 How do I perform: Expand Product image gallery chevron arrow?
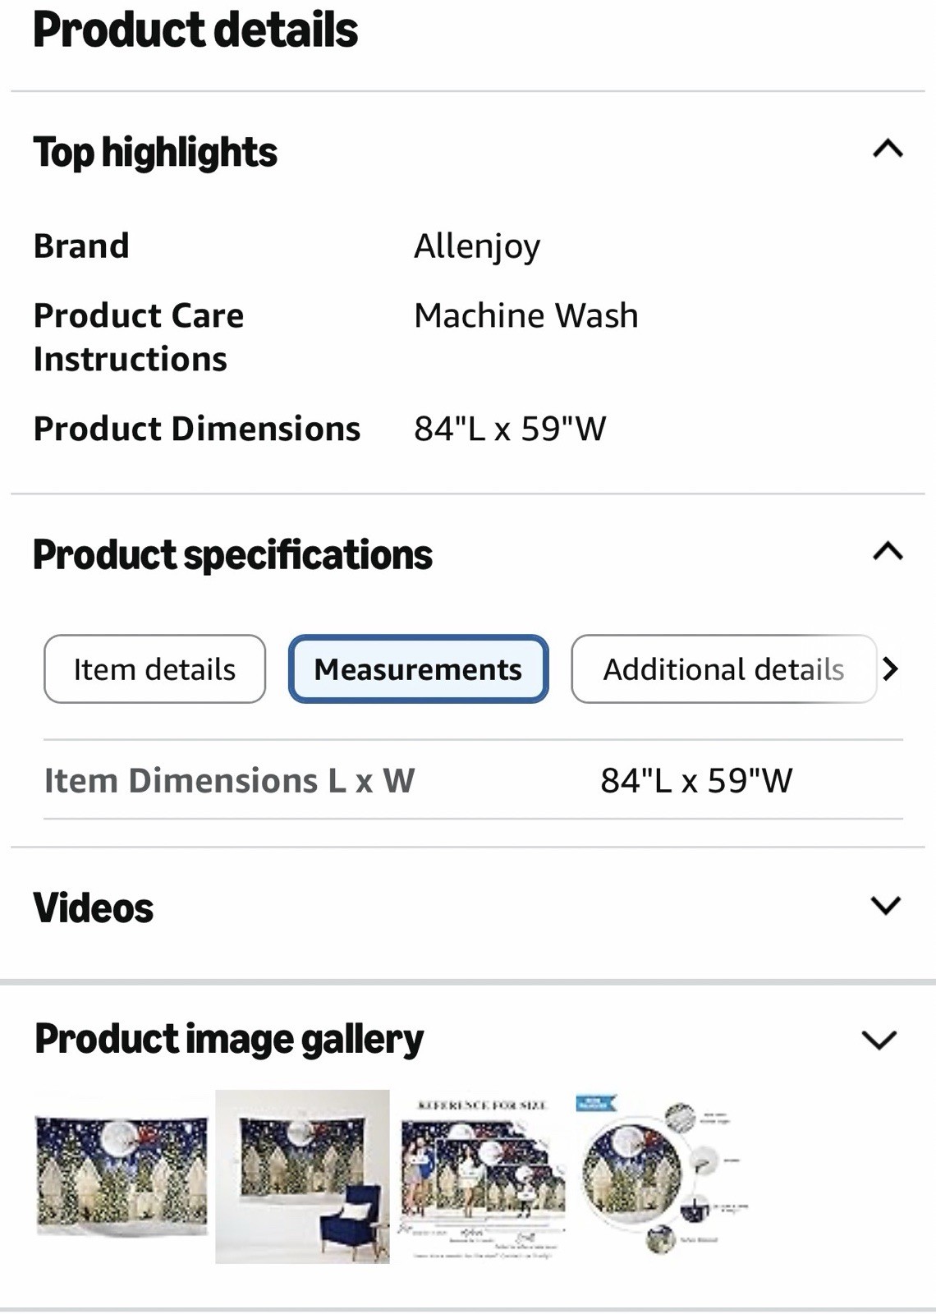click(x=879, y=1041)
